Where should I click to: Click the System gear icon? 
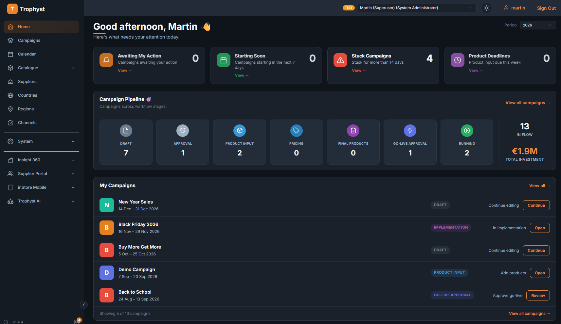(x=10, y=141)
